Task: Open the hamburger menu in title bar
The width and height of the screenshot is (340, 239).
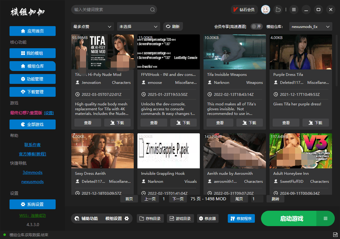Action: (294, 10)
